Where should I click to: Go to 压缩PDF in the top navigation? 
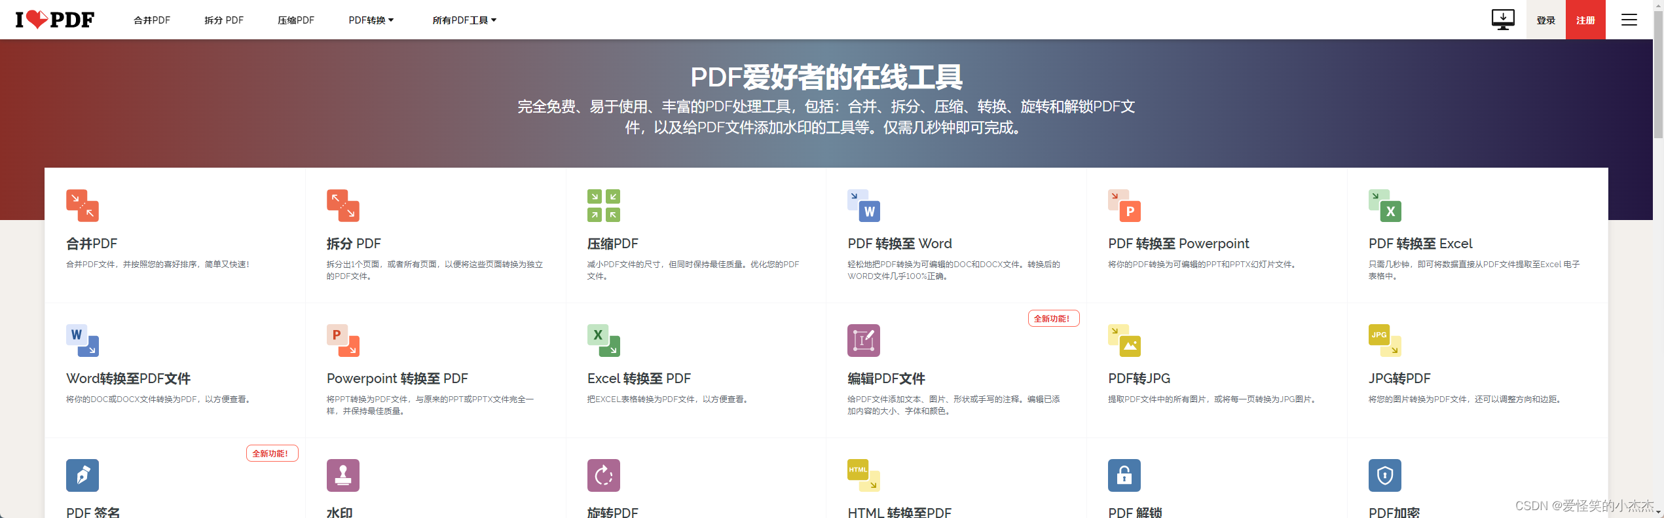pos(296,20)
